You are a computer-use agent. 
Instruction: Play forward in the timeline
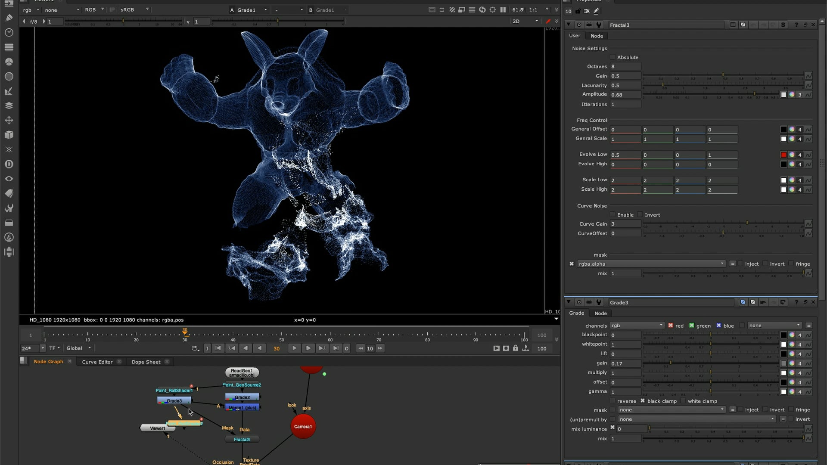(294, 348)
